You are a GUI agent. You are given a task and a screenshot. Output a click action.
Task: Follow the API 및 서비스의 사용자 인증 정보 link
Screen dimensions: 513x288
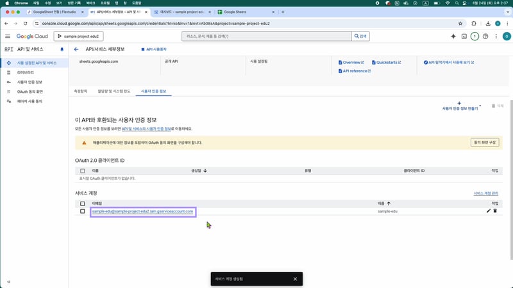(146, 129)
